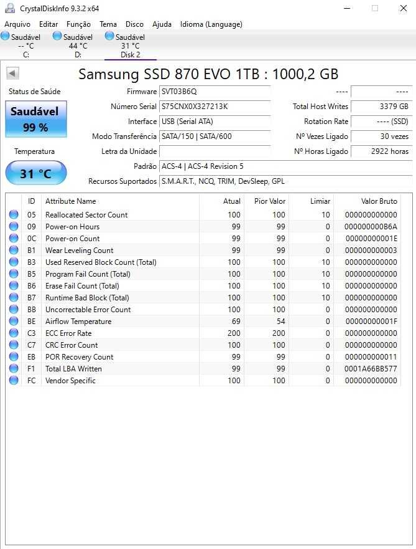Click the Atual column header
Screen dimensions: 416x549
click(x=221, y=201)
